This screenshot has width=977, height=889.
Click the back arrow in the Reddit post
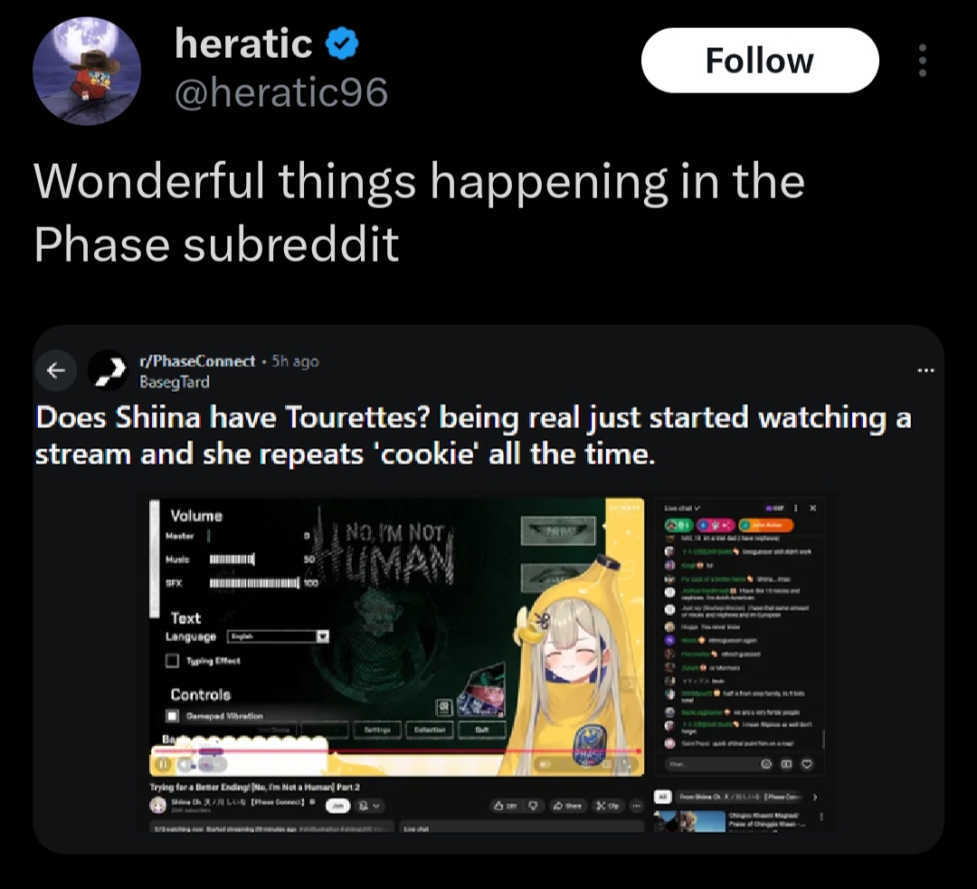(x=56, y=370)
